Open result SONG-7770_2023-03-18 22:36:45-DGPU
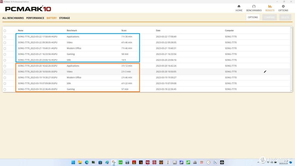Viewport: 295px width, 166px height. click(x=38, y=89)
